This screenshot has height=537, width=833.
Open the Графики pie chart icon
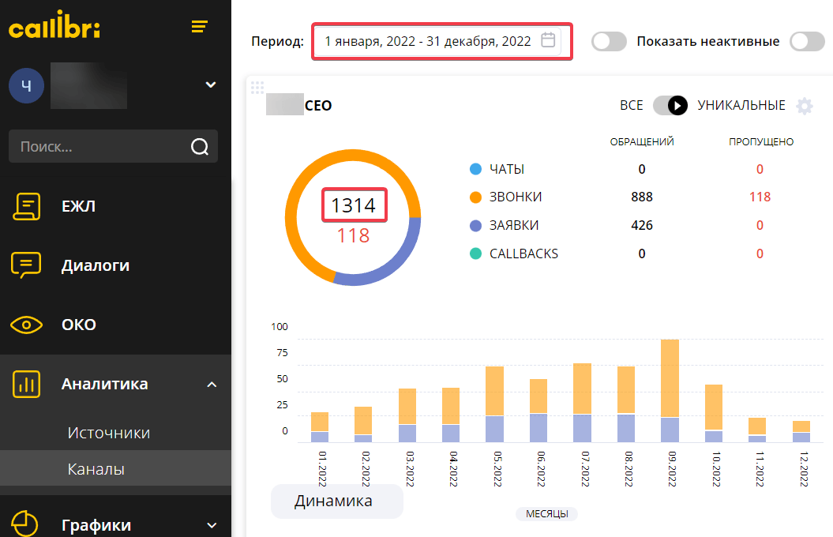[x=24, y=524]
